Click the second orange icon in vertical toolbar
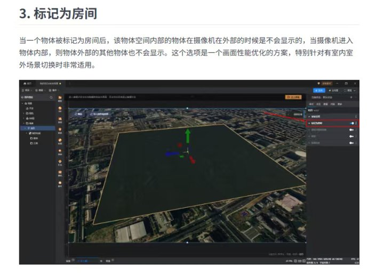384x275 pixels. pyautogui.click(x=60, y=109)
